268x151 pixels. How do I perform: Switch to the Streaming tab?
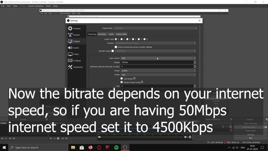coord(92,34)
